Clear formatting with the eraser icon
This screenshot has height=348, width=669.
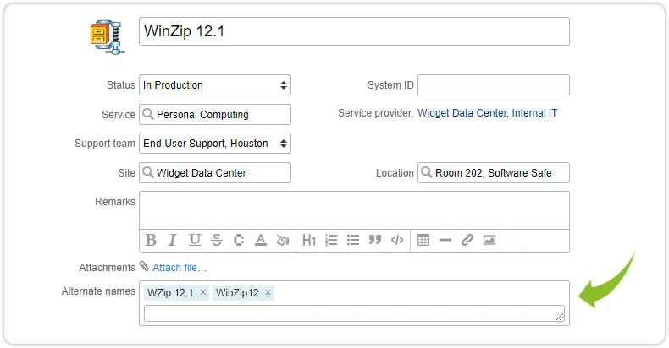click(x=283, y=241)
